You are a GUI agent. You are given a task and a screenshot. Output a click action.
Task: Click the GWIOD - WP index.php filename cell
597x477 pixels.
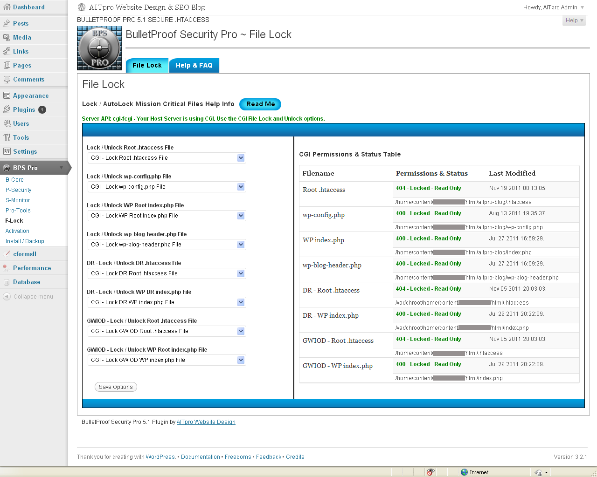(x=338, y=366)
